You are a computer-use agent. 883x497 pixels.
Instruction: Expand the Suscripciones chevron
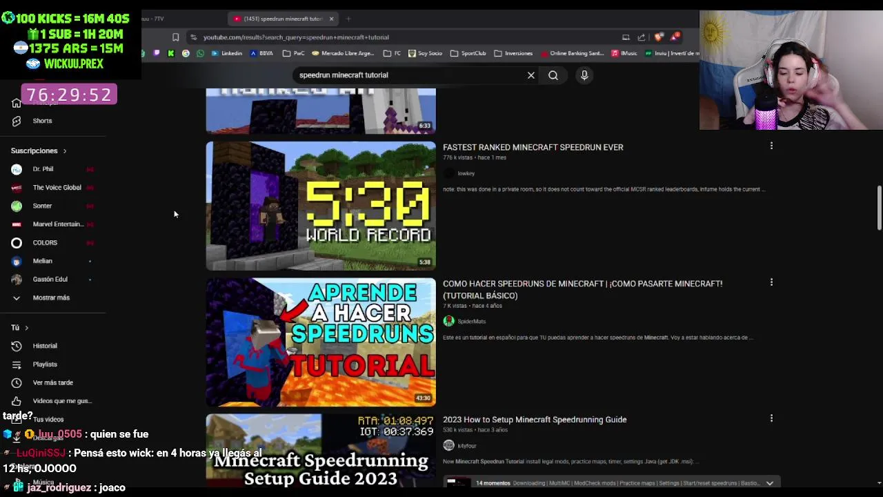[x=65, y=151]
